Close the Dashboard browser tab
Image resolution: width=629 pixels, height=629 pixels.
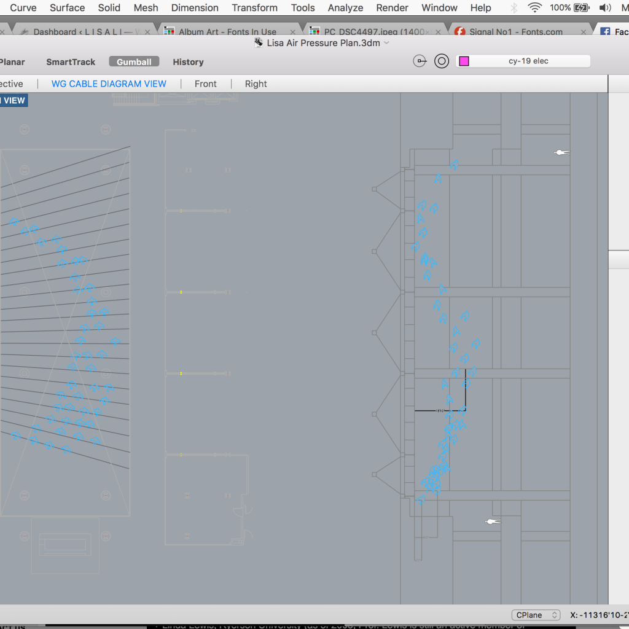(147, 32)
